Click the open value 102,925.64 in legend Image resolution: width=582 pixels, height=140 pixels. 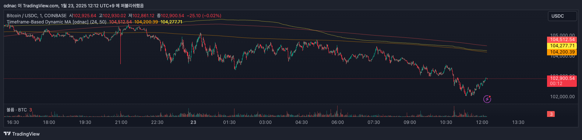(x=85, y=16)
